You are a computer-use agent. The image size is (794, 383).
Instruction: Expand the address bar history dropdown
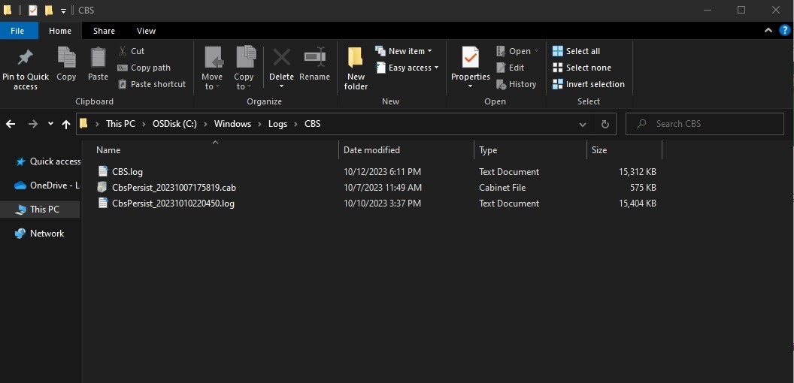tap(583, 124)
